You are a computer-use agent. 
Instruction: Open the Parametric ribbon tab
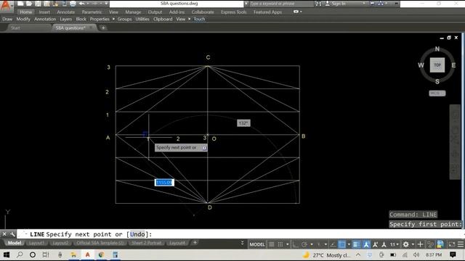point(92,12)
